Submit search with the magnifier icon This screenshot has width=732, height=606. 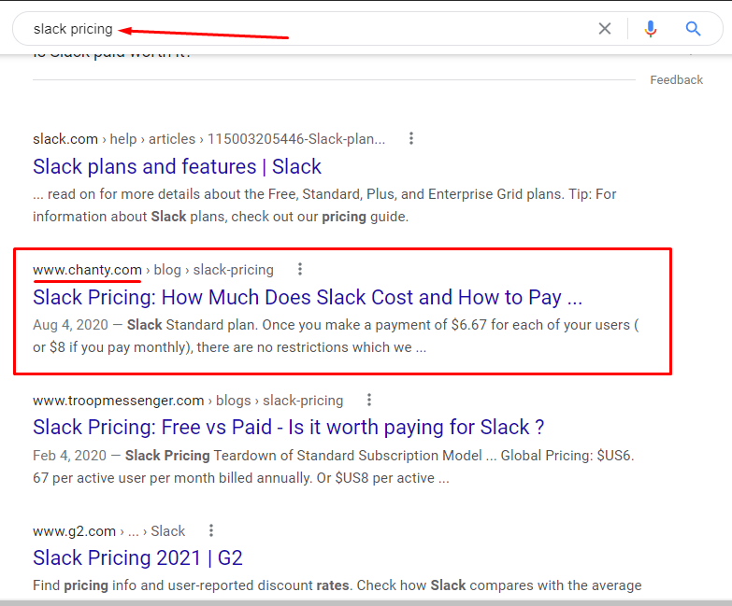click(x=694, y=29)
